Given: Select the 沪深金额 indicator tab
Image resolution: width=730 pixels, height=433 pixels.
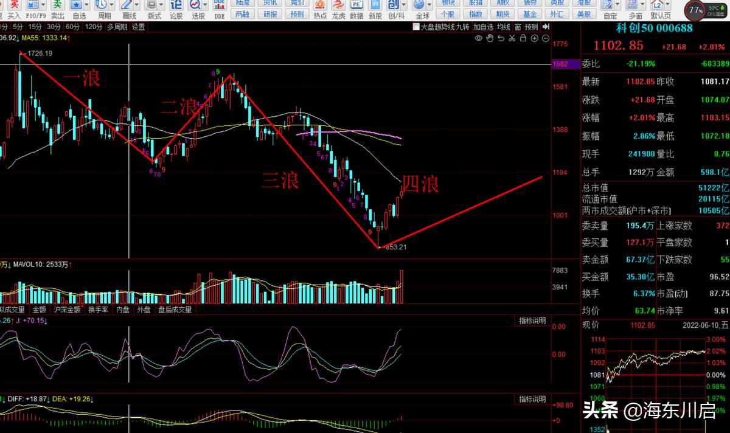Looking at the screenshot, I should (x=67, y=310).
